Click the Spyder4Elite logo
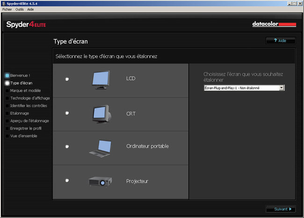Viewport: 304px width, 218px height. [x=26, y=24]
